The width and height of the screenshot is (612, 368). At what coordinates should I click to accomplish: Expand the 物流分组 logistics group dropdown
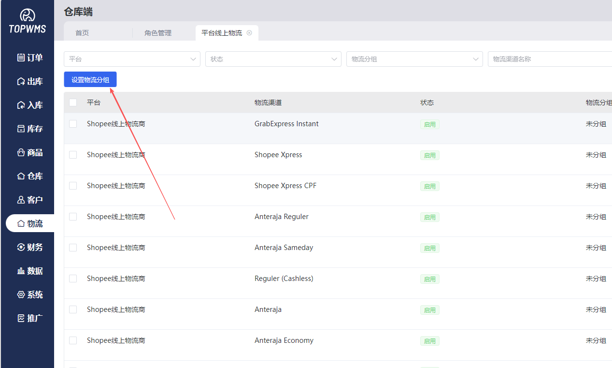tap(414, 59)
